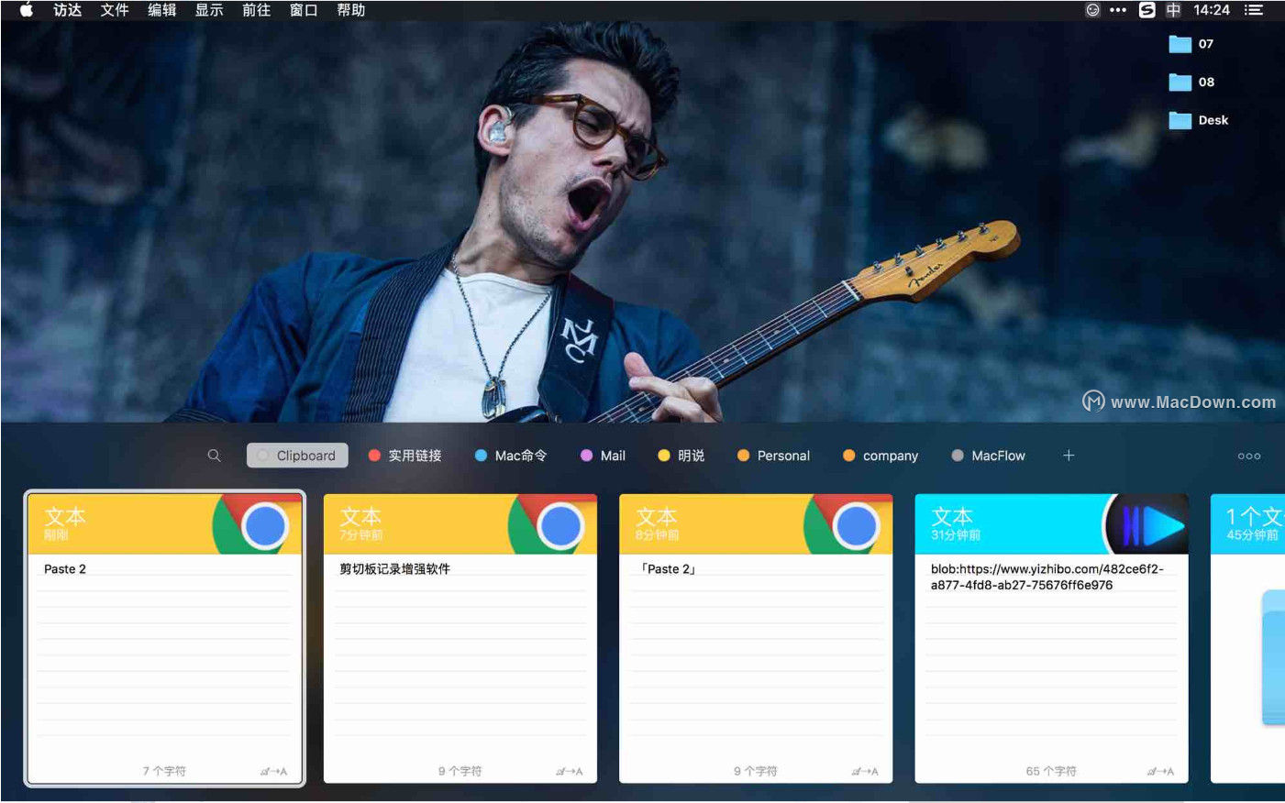Click blue player app icon on 31分钟前 card
The image size is (1285, 803).
(1146, 524)
